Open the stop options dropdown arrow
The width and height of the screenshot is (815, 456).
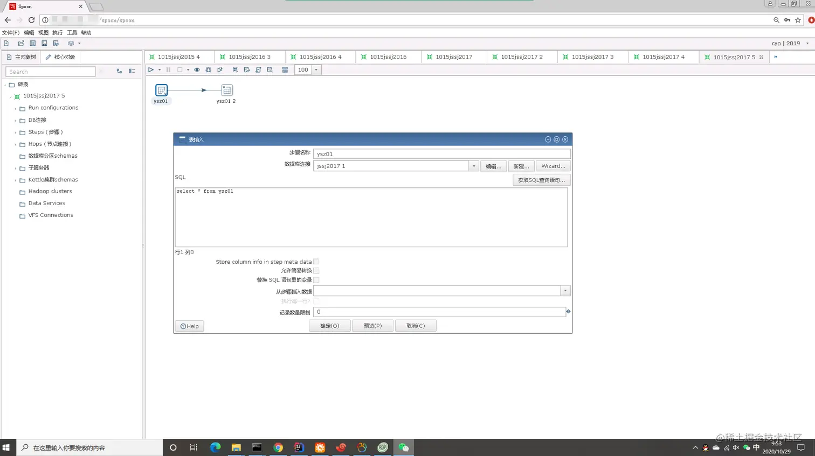click(188, 69)
